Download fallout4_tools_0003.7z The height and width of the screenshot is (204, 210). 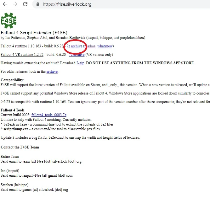pos(49,115)
